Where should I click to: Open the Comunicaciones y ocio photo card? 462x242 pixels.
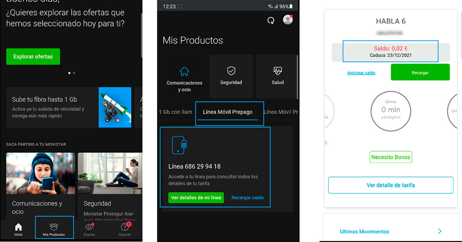point(40,186)
